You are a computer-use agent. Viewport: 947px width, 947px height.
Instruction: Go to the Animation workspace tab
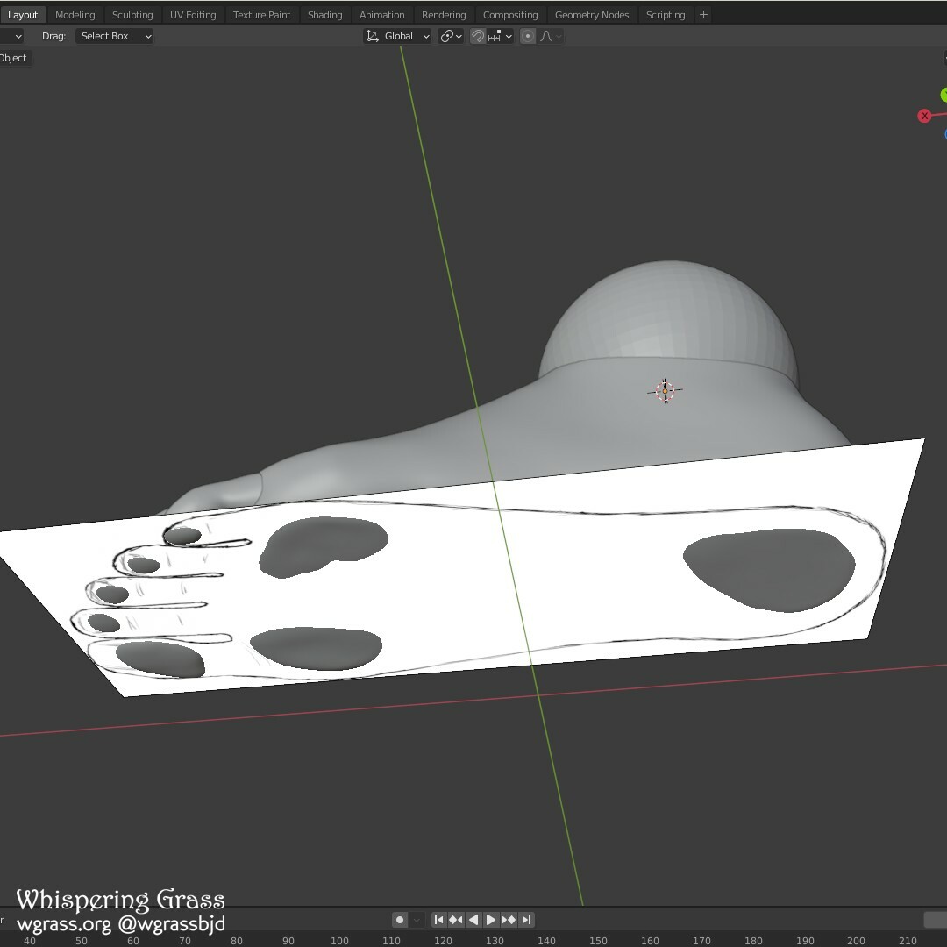pos(381,15)
